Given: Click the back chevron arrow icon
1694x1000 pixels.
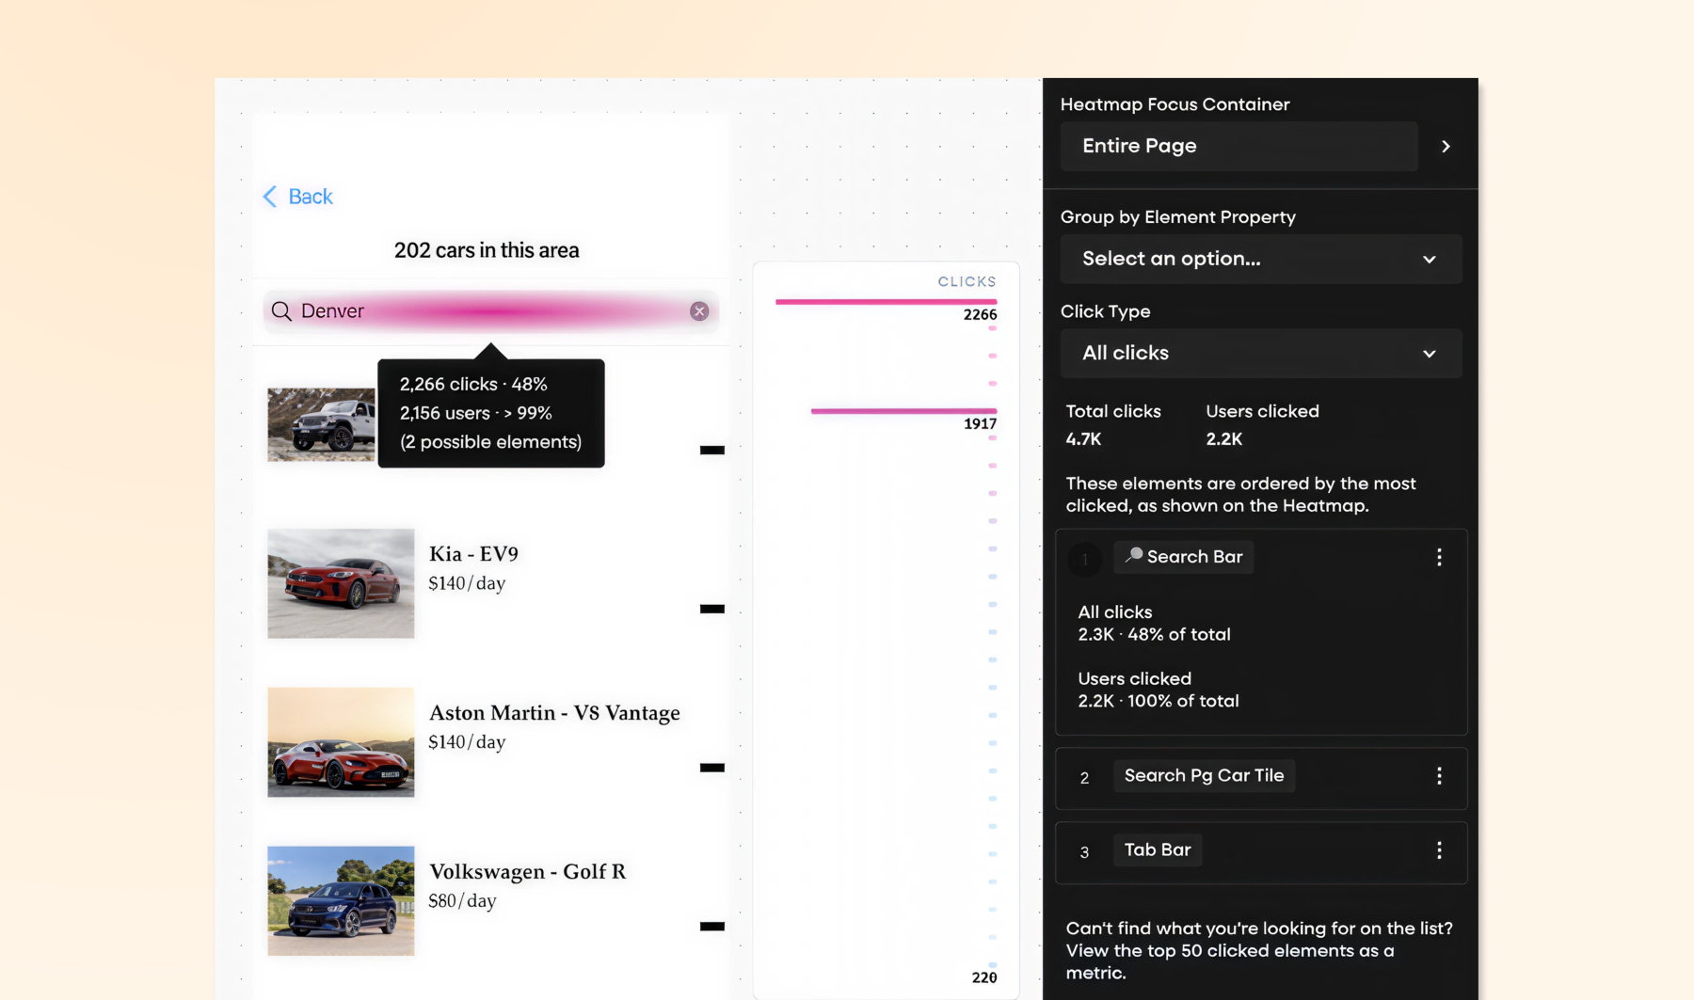Looking at the screenshot, I should point(270,197).
